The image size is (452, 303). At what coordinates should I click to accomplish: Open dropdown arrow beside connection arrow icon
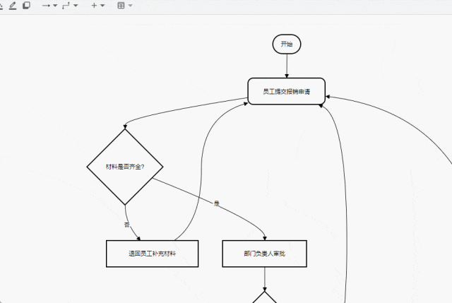[x=55, y=6]
